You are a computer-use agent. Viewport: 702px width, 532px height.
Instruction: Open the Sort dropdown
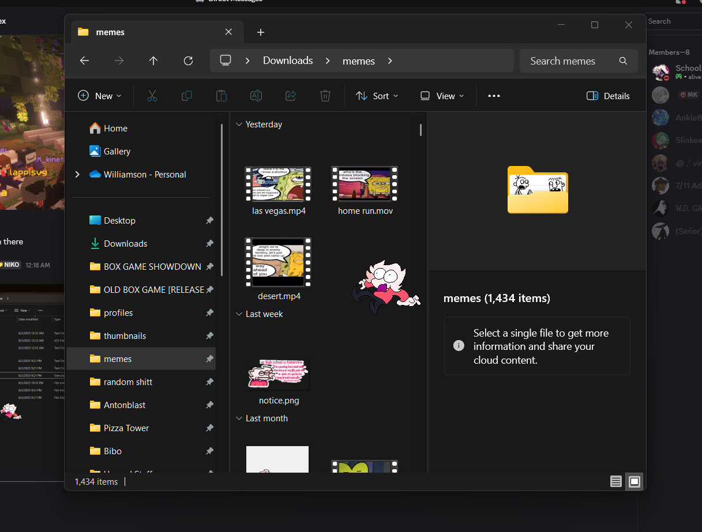(x=377, y=96)
